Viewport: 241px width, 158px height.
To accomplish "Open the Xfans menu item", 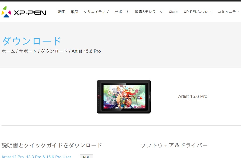I will click(x=173, y=12).
